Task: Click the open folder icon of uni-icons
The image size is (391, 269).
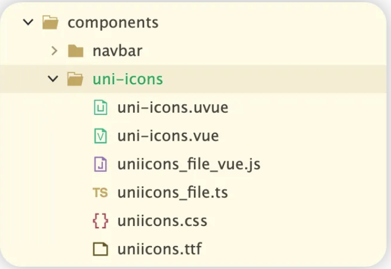Action: [75, 79]
